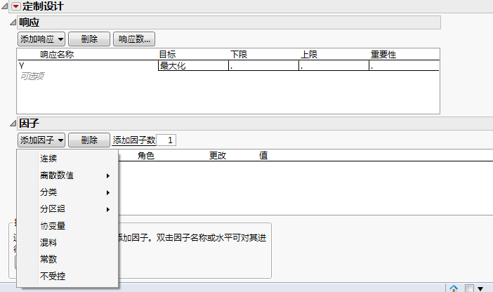The height and width of the screenshot is (292, 493).
Task: Open the 添加响应 dropdown
Action: tap(41, 39)
